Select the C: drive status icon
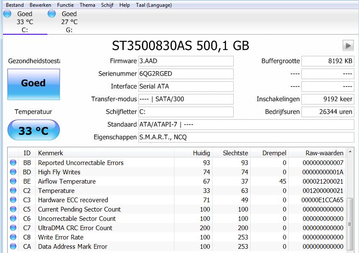Image resolution: width=359 pixels, height=253 pixels. (x=7, y=14)
